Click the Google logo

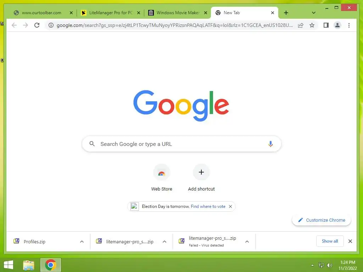point(181,106)
